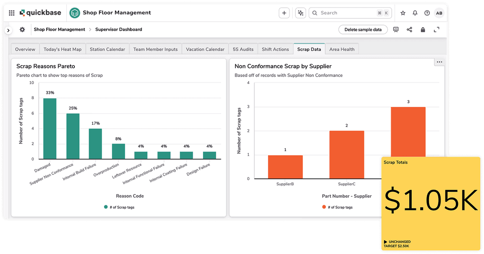Click the Shop Floor Management app icon
Viewport: 484px width, 254px height.
pyautogui.click(x=75, y=13)
